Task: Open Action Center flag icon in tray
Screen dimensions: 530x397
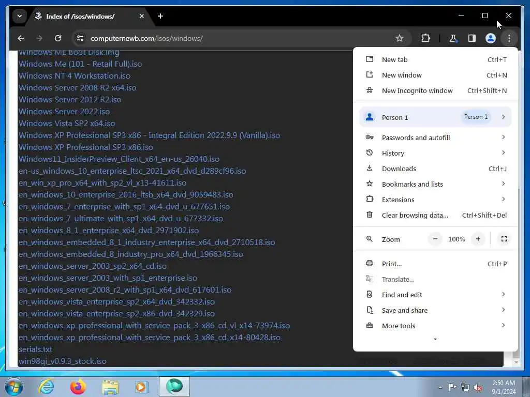Action: (452, 387)
